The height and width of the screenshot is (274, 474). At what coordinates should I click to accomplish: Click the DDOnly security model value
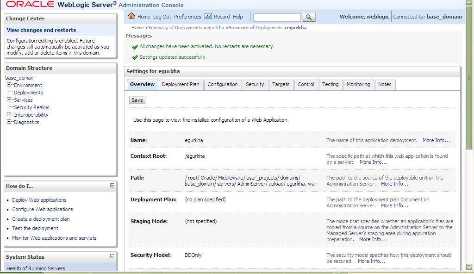point(193,255)
